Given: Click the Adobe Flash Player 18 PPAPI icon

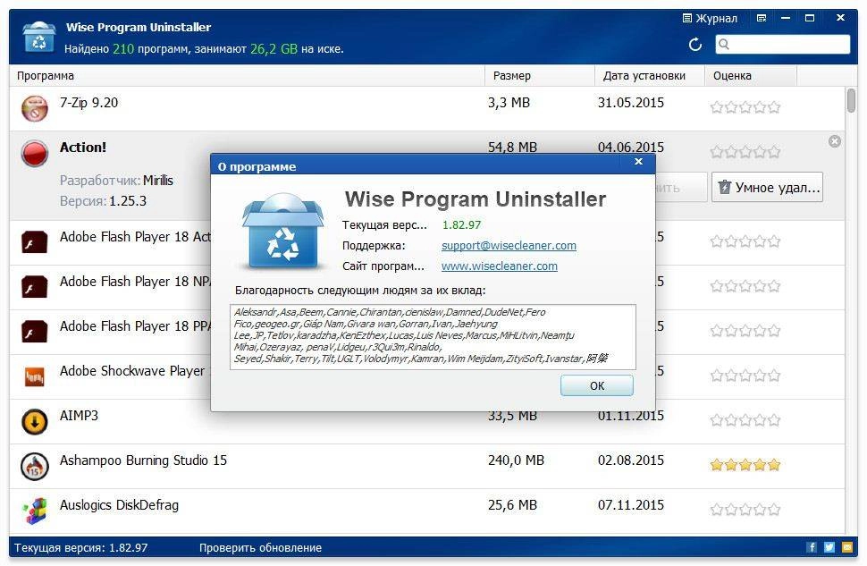Looking at the screenshot, I should (x=34, y=332).
